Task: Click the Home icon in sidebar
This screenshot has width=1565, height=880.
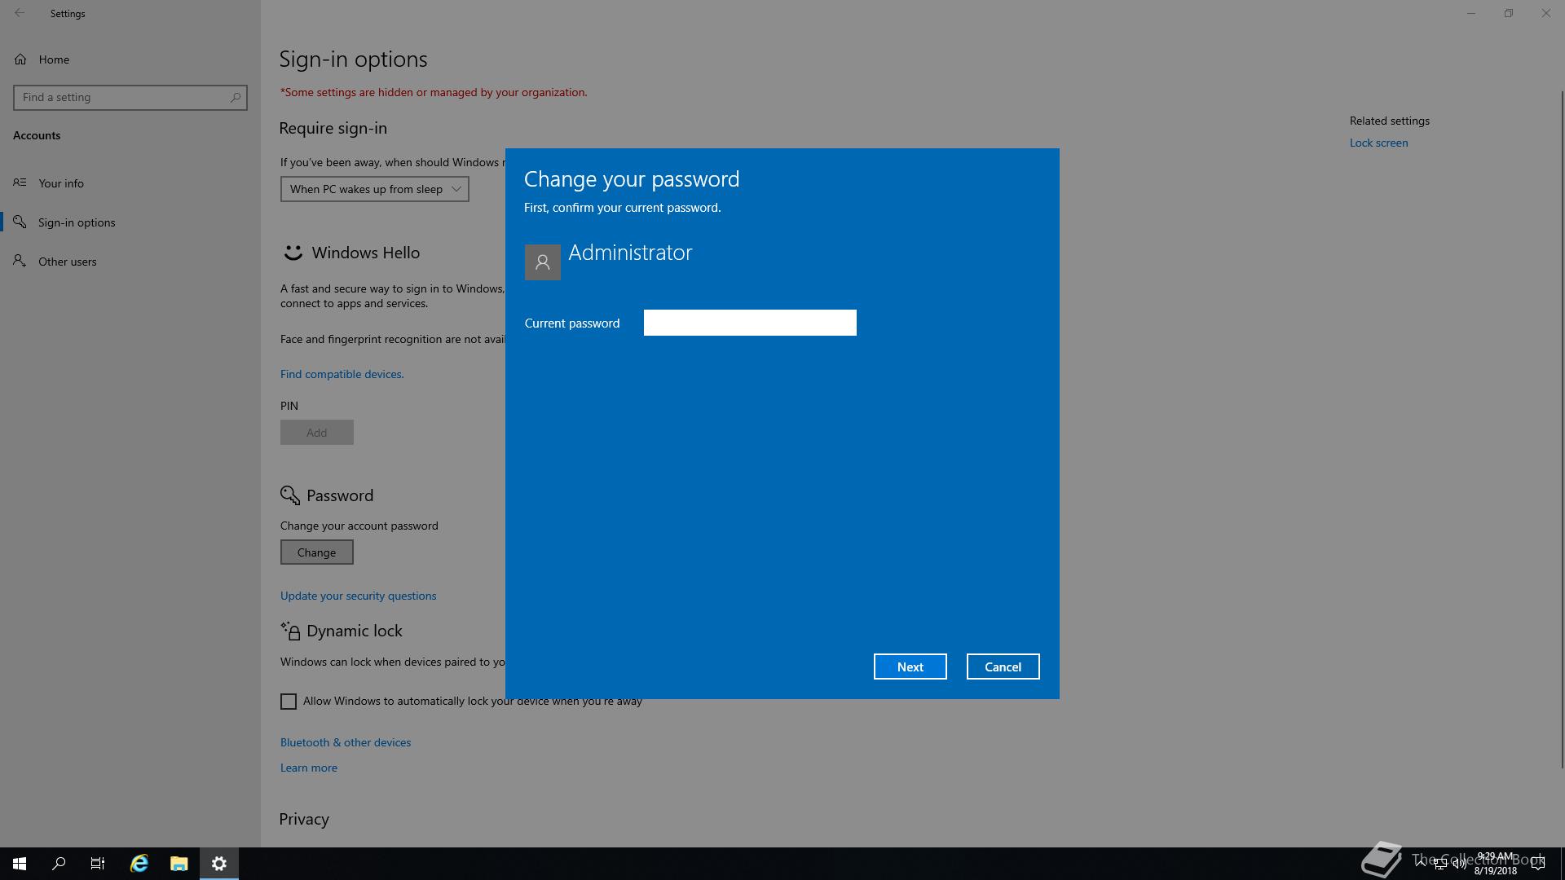Action: click(20, 59)
